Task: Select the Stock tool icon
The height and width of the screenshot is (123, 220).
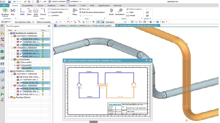Action: [111, 11]
